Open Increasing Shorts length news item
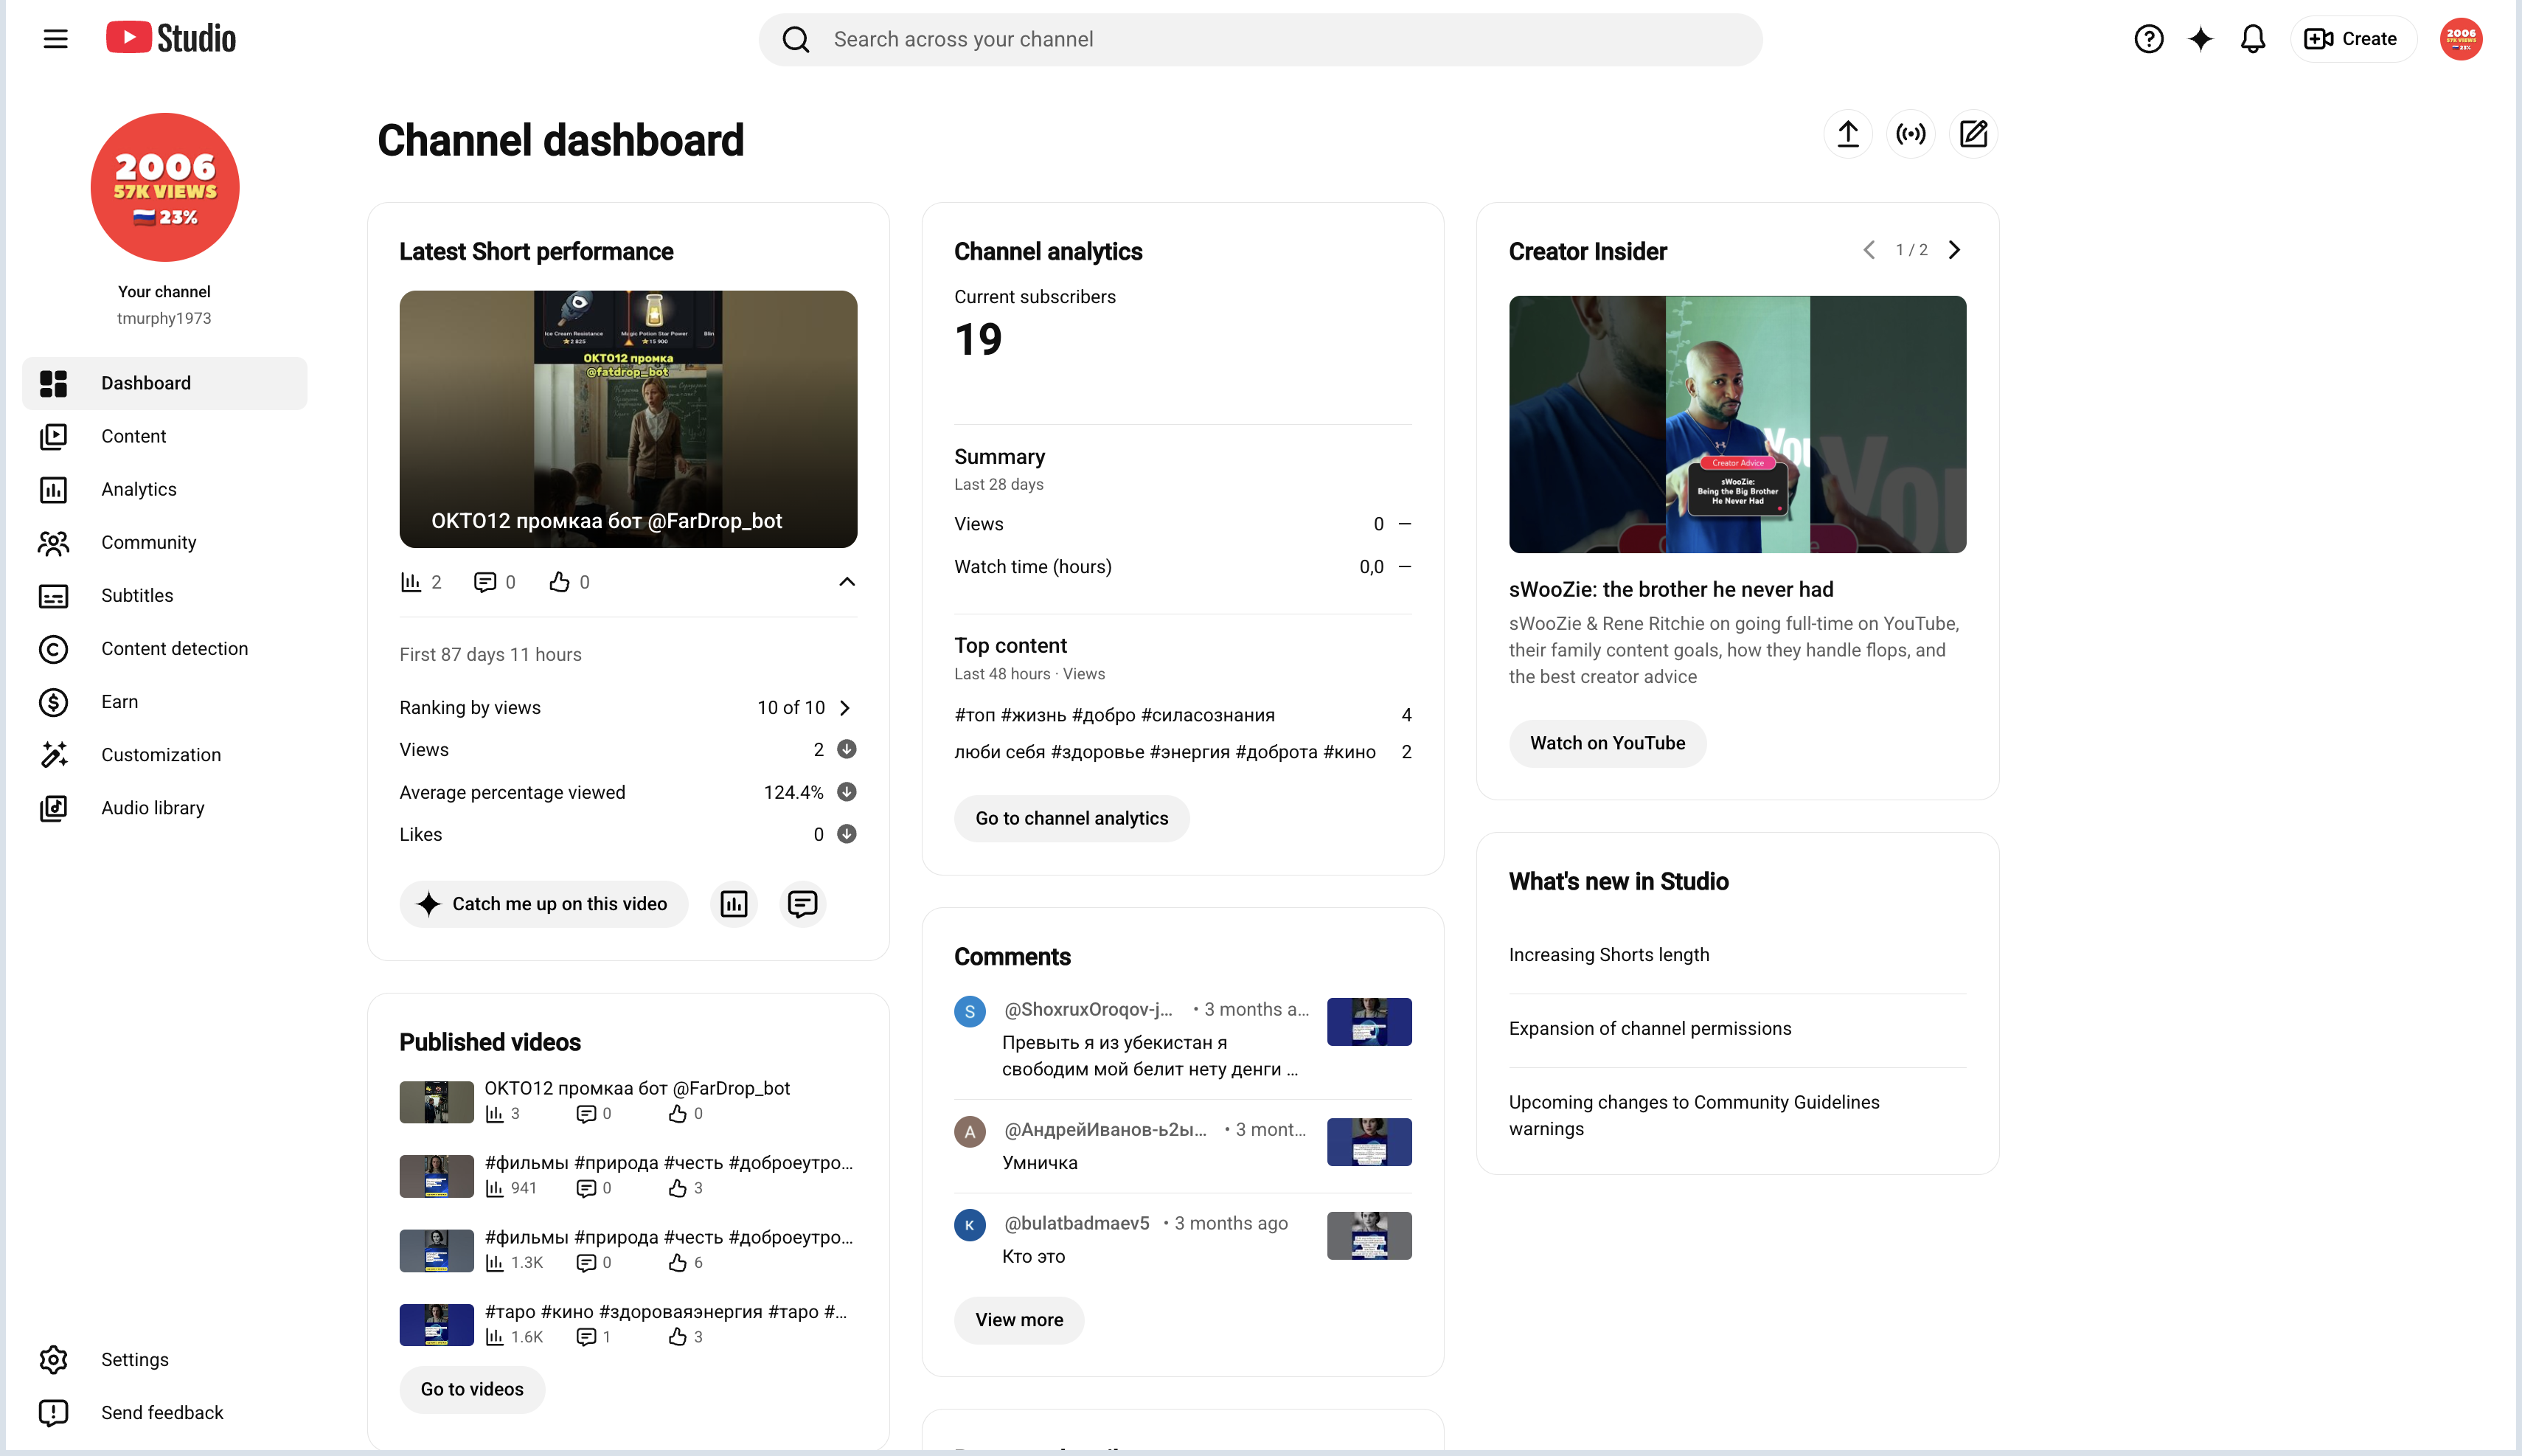The width and height of the screenshot is (2522, 1456). (x=1608, y=954)
